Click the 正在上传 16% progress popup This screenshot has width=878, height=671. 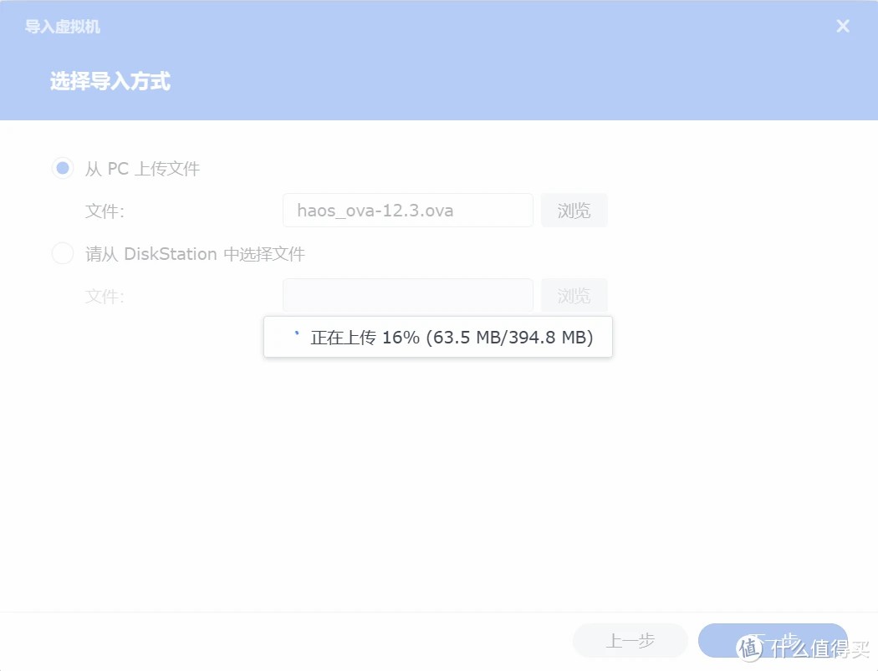pos(438,337)
